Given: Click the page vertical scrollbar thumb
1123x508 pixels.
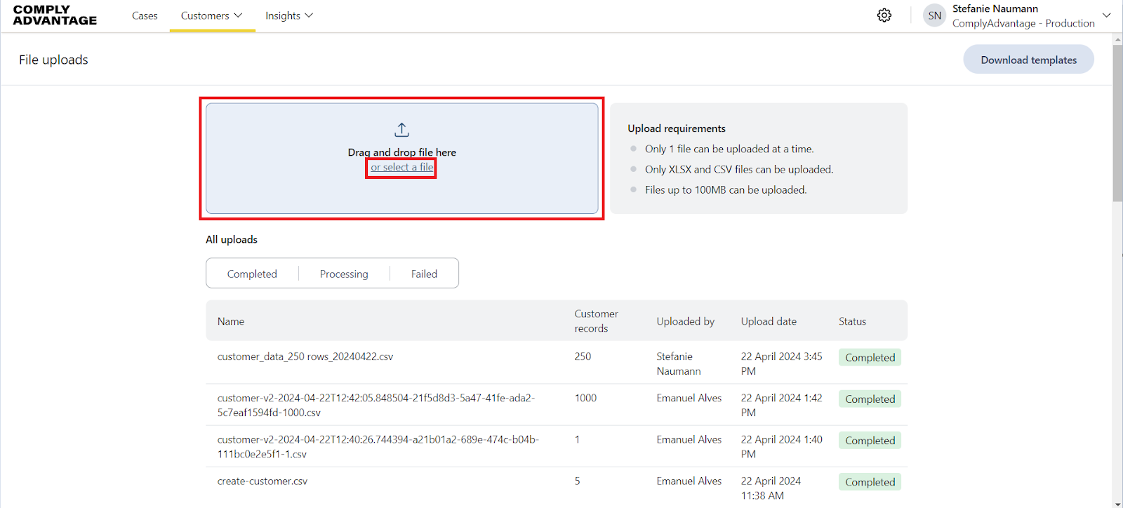Looking at the screenshot, I should click(x=1117, y=123).
